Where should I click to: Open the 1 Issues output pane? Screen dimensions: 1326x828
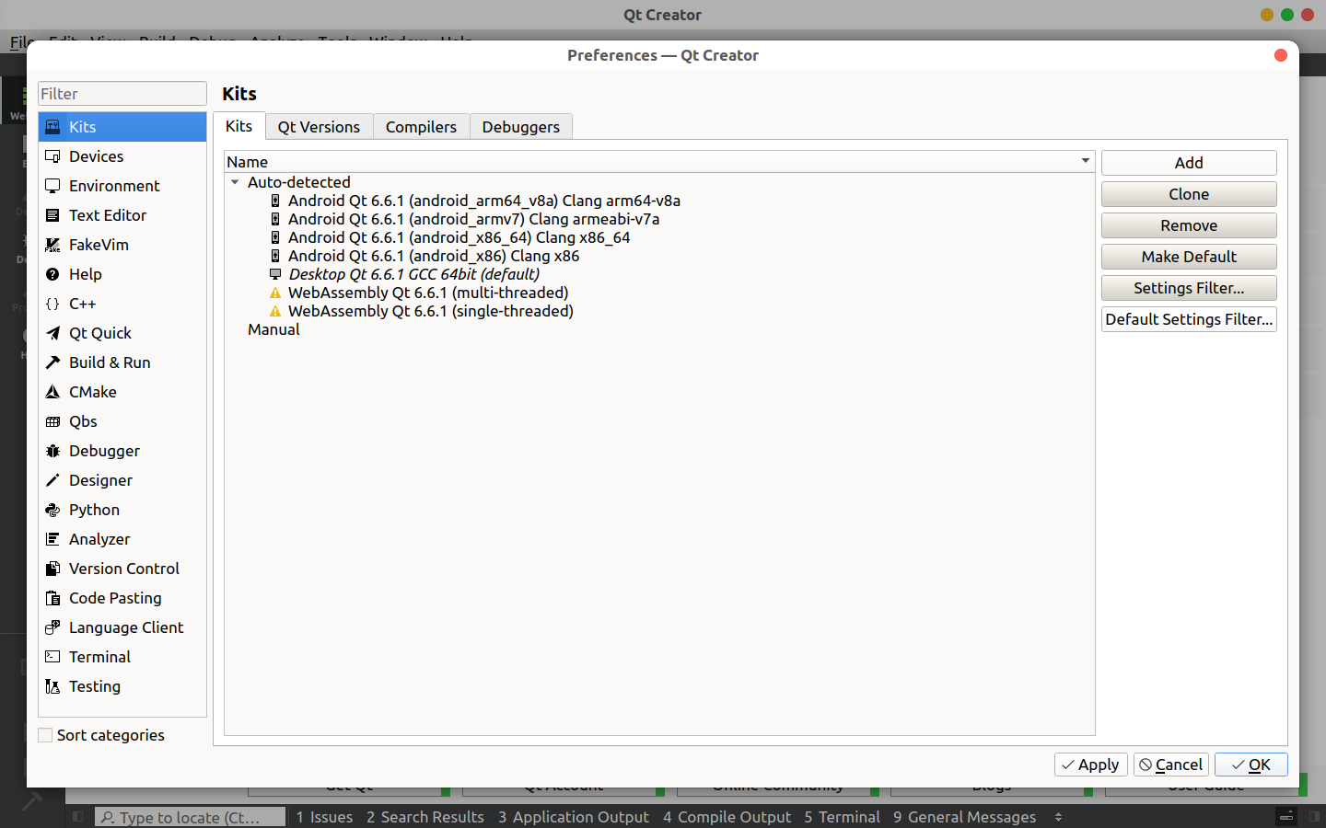324,817
